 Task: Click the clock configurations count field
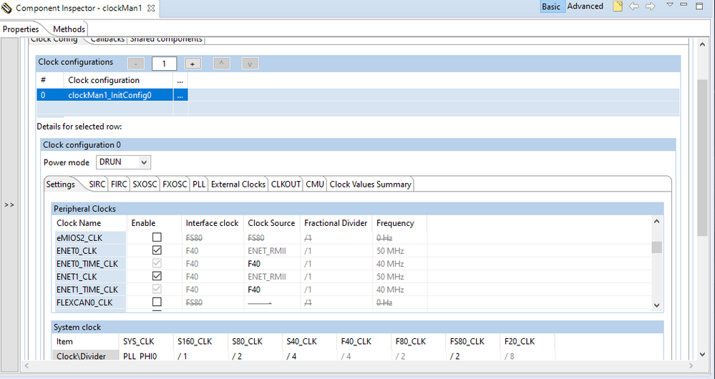(x=164, y=64)
